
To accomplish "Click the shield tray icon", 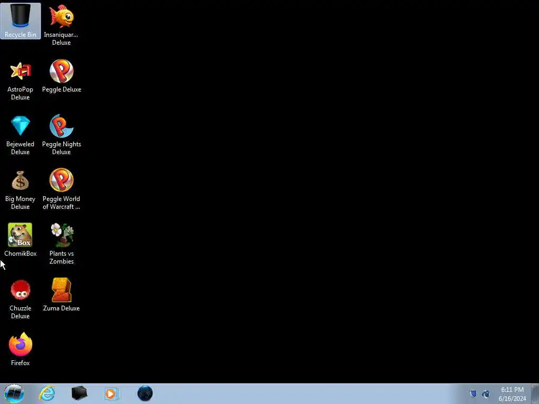I will (473, 393).
